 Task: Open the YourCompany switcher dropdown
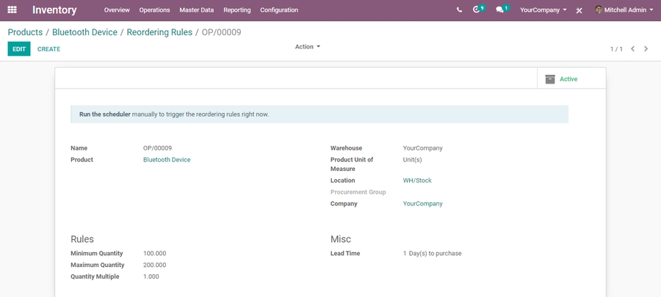[x=543, y=10]
